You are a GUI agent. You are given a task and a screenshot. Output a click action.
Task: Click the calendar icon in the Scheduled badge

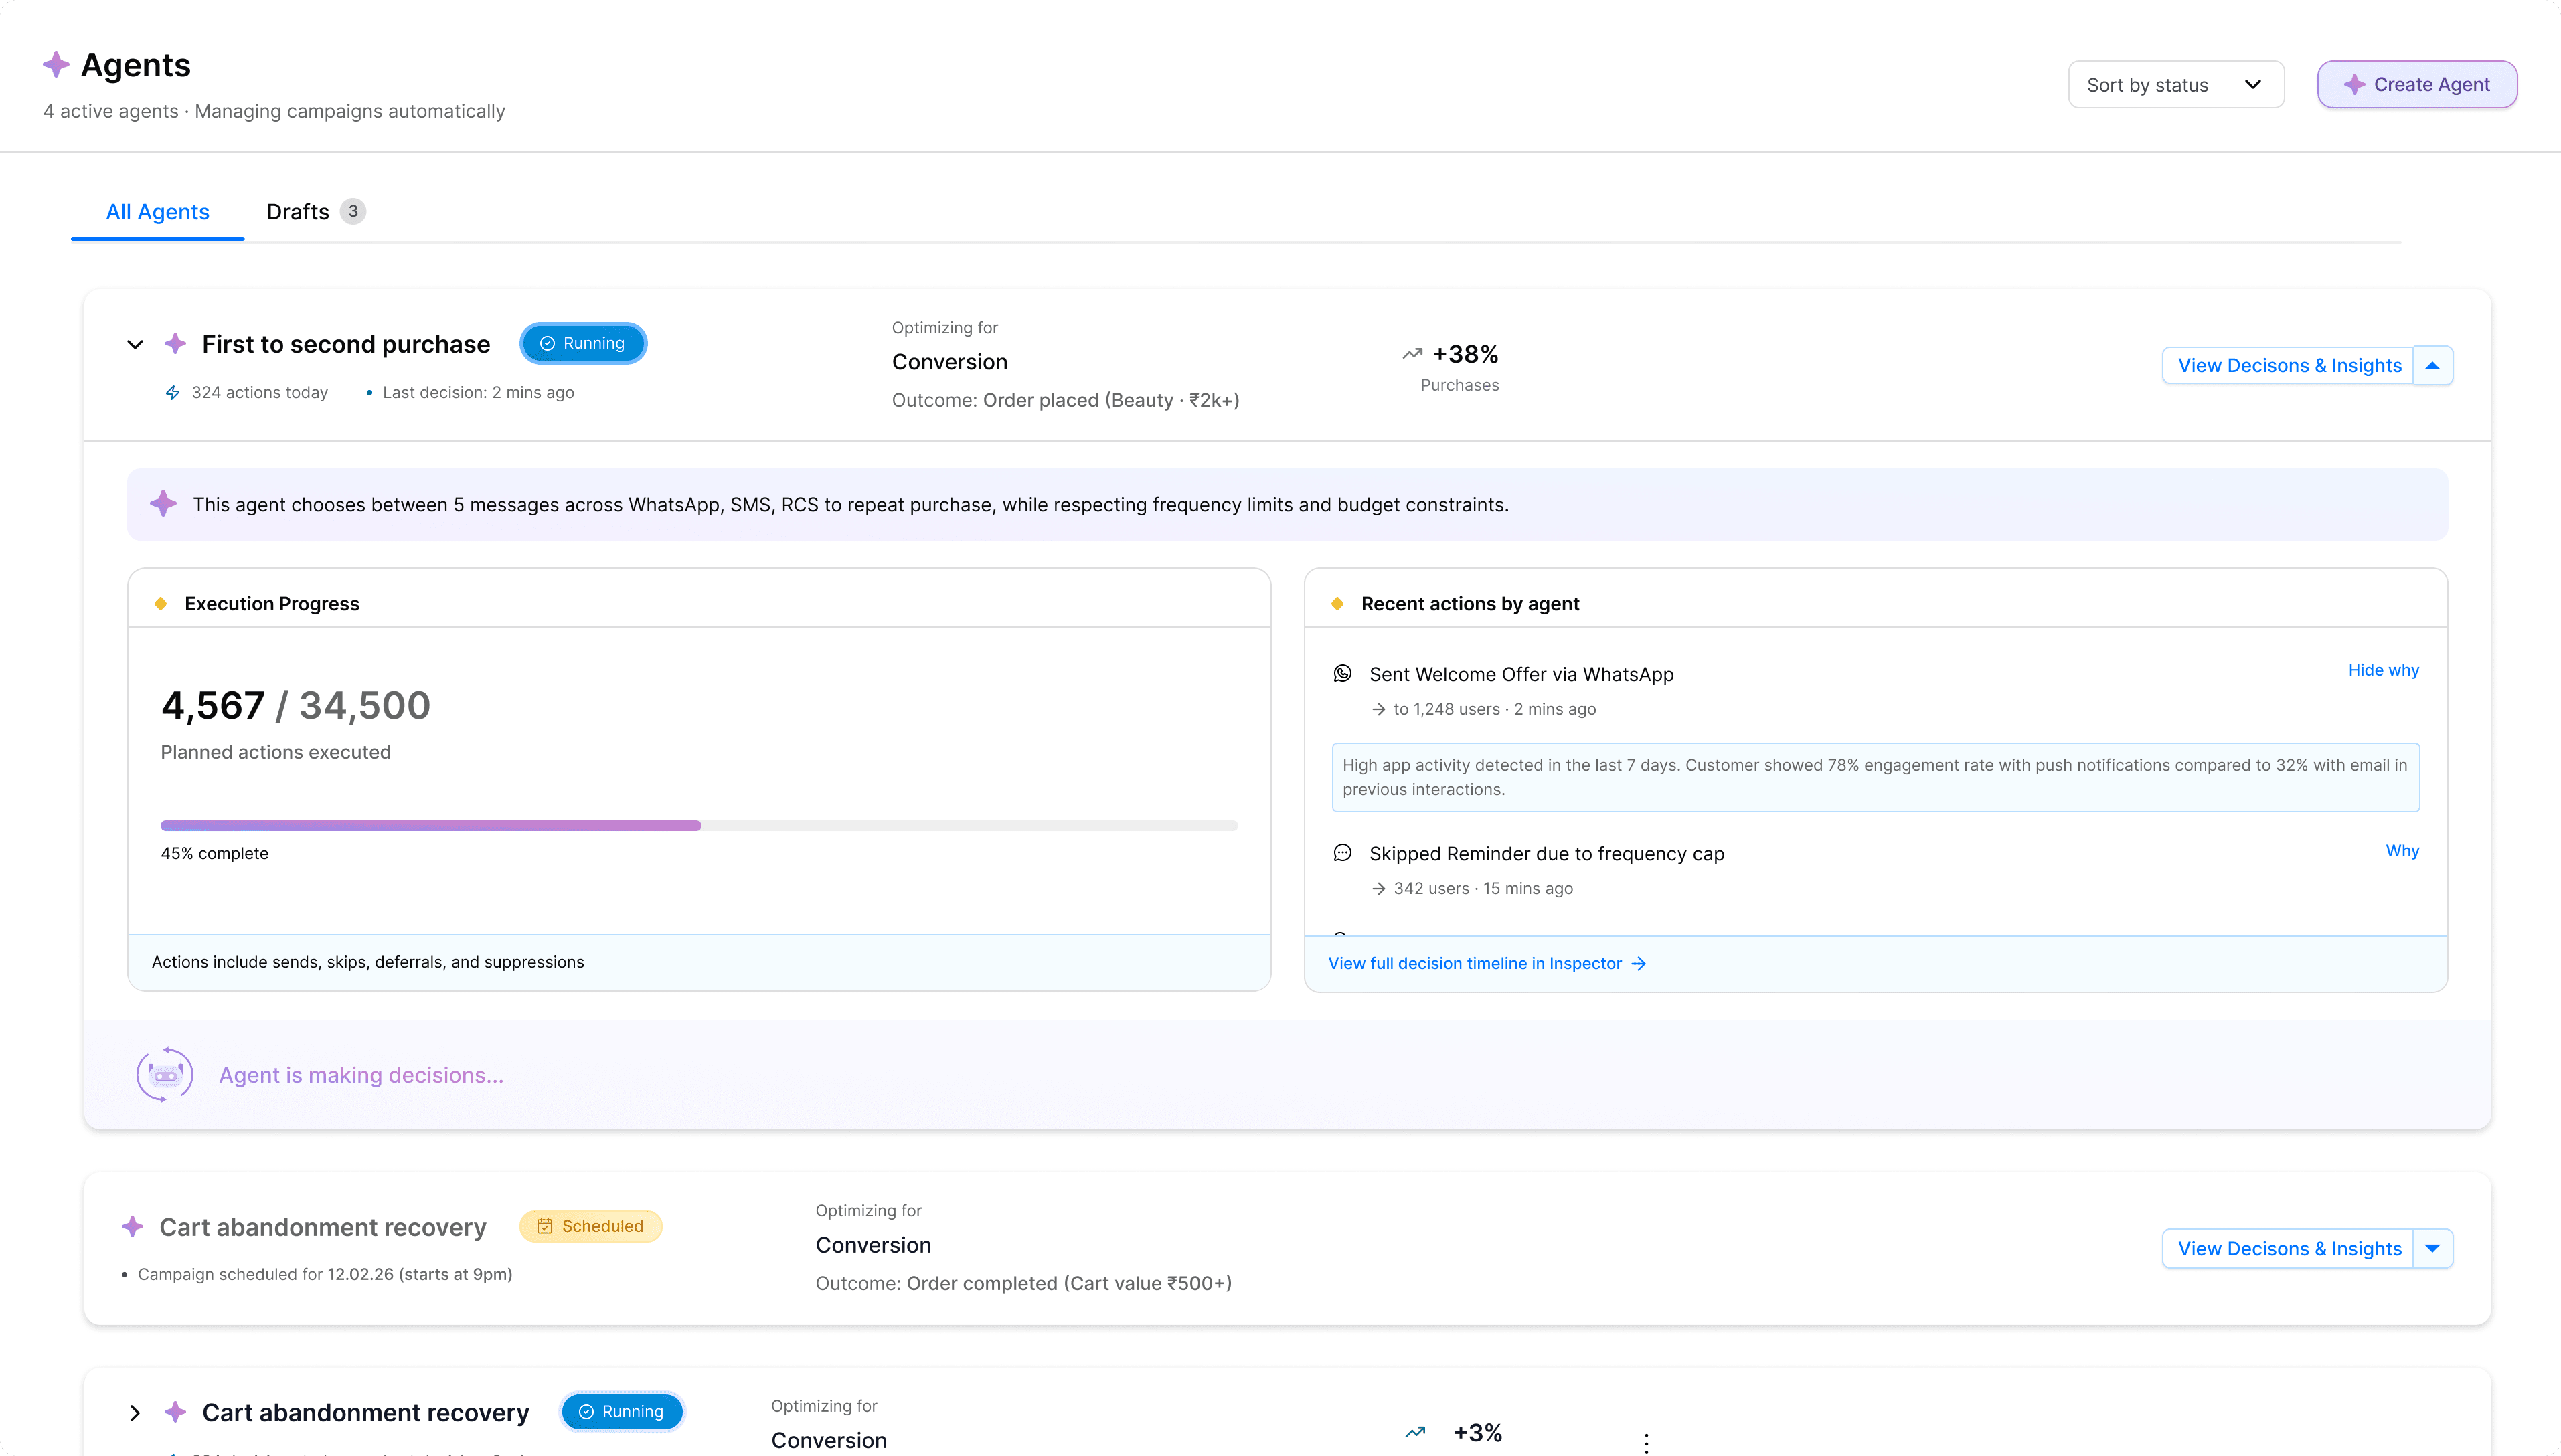coord(546,1226)
